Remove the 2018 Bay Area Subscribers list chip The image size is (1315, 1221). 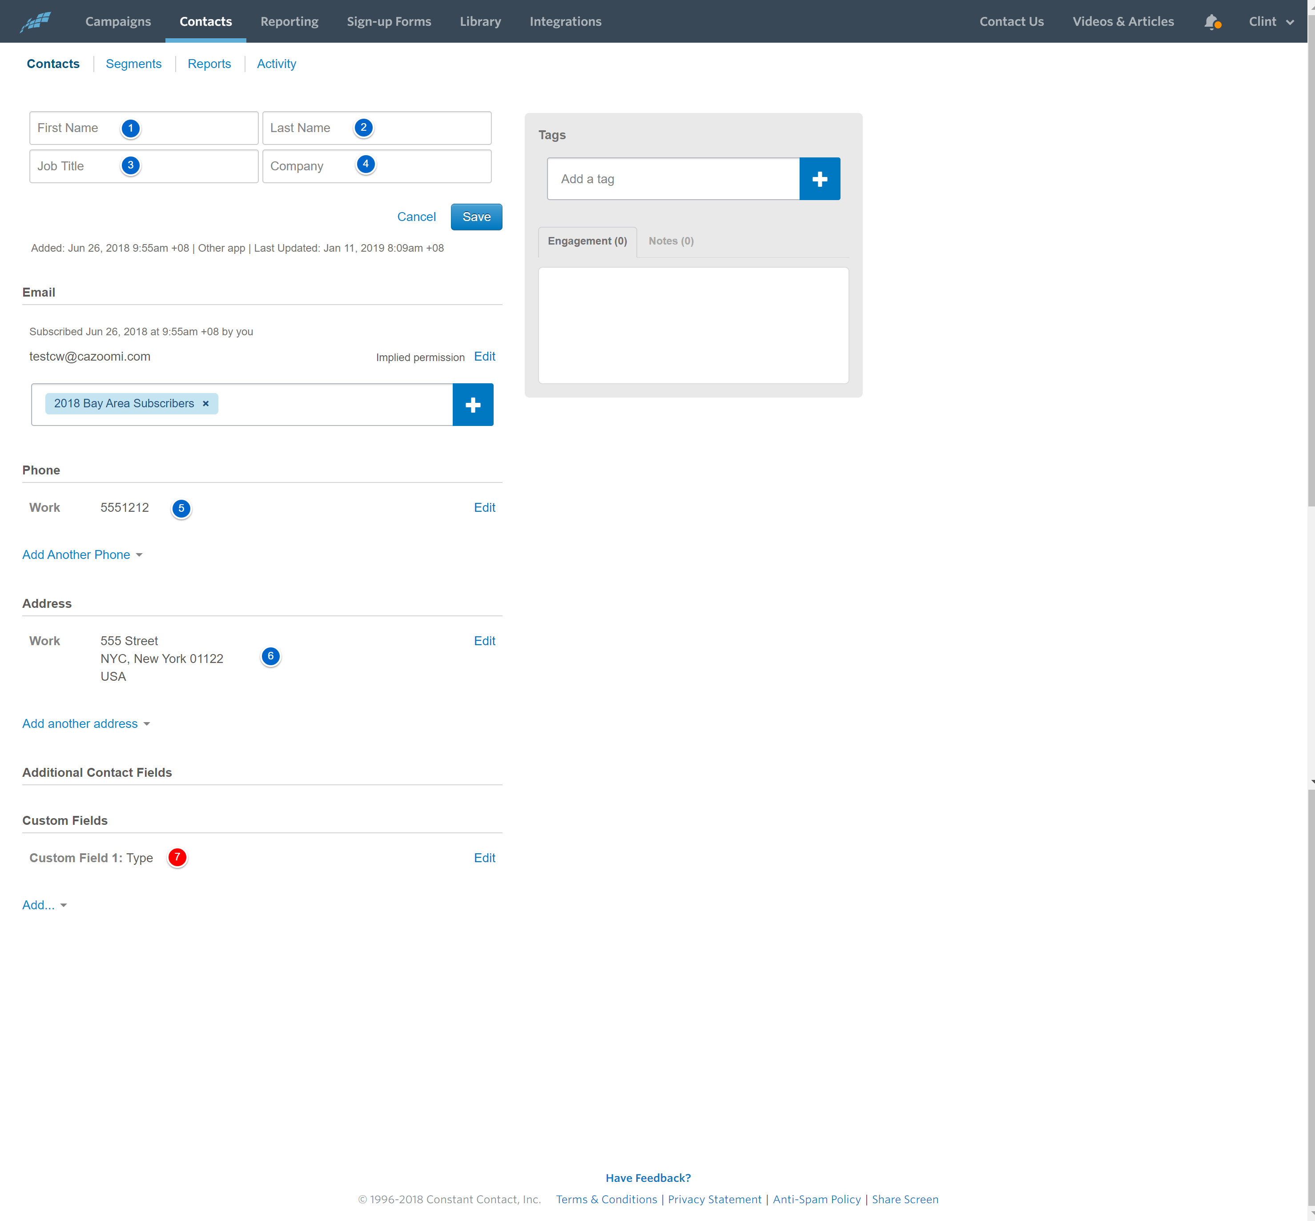click(x=205, y=403)
